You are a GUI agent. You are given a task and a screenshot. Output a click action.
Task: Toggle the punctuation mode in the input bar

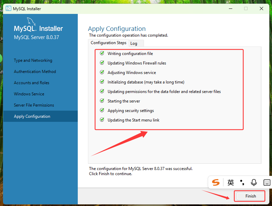[x=242, y=182]
